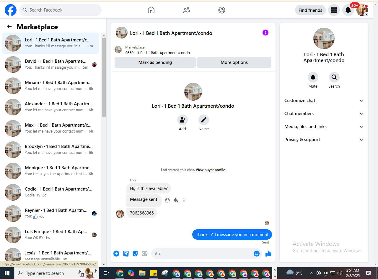Open Task View on the taskbar
The image size is (378, 279).
(x=106, y=273)
